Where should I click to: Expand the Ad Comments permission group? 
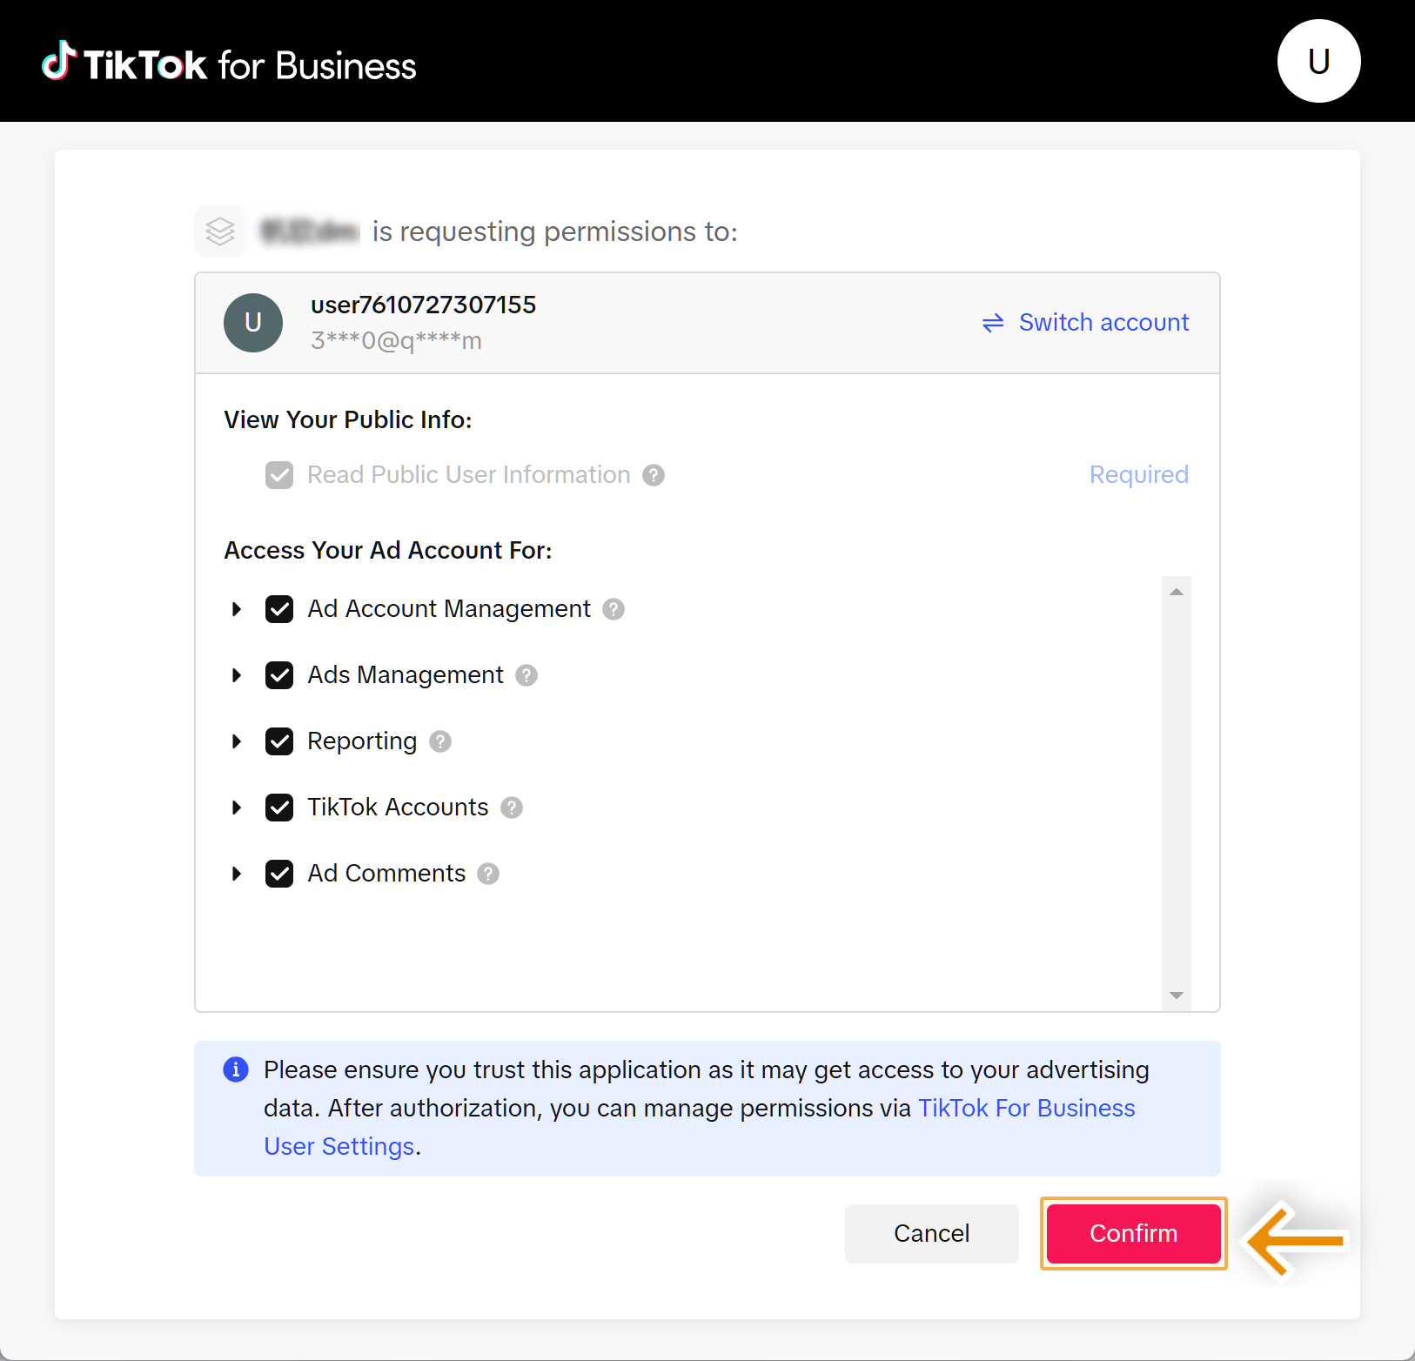(237, 874)
